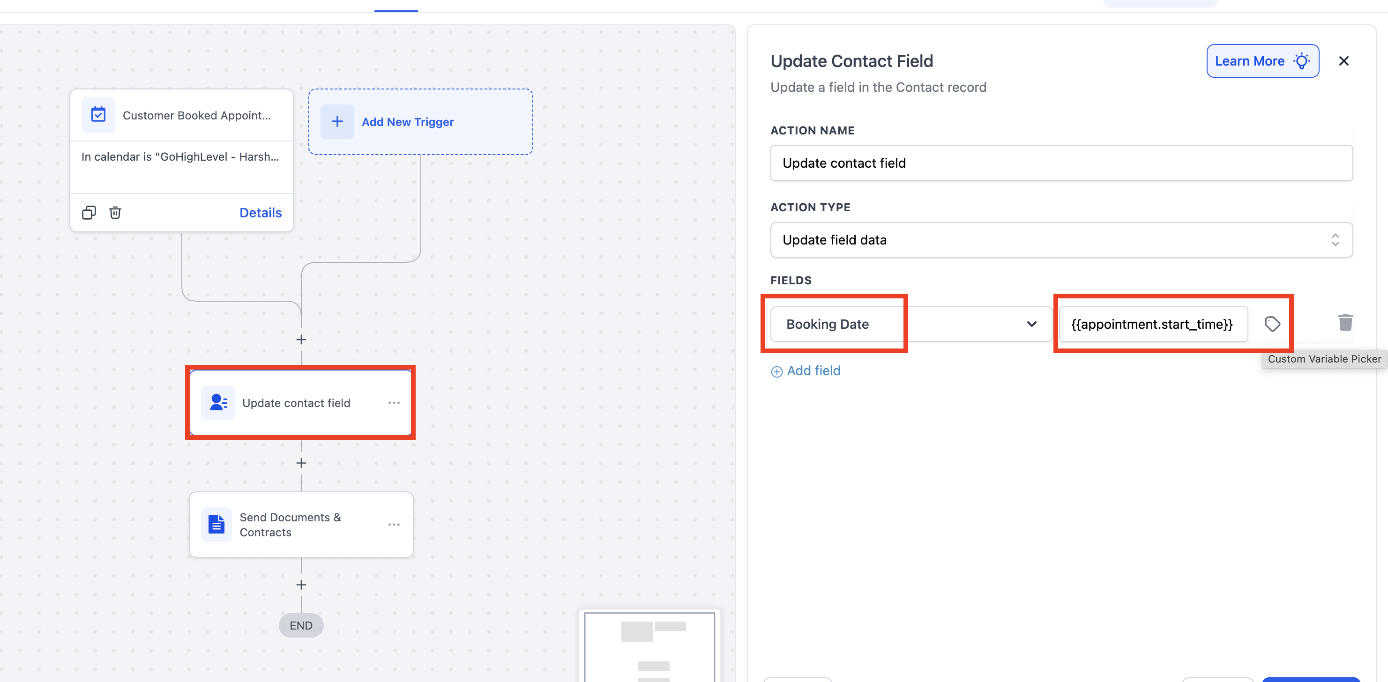This screenshot has height=682, width=1388.
Task: Close the Update Contact Field panel
Action: 1343,61
